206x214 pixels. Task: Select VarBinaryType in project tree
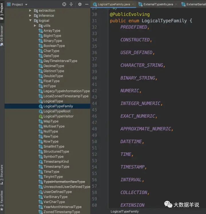coord(55,197)
